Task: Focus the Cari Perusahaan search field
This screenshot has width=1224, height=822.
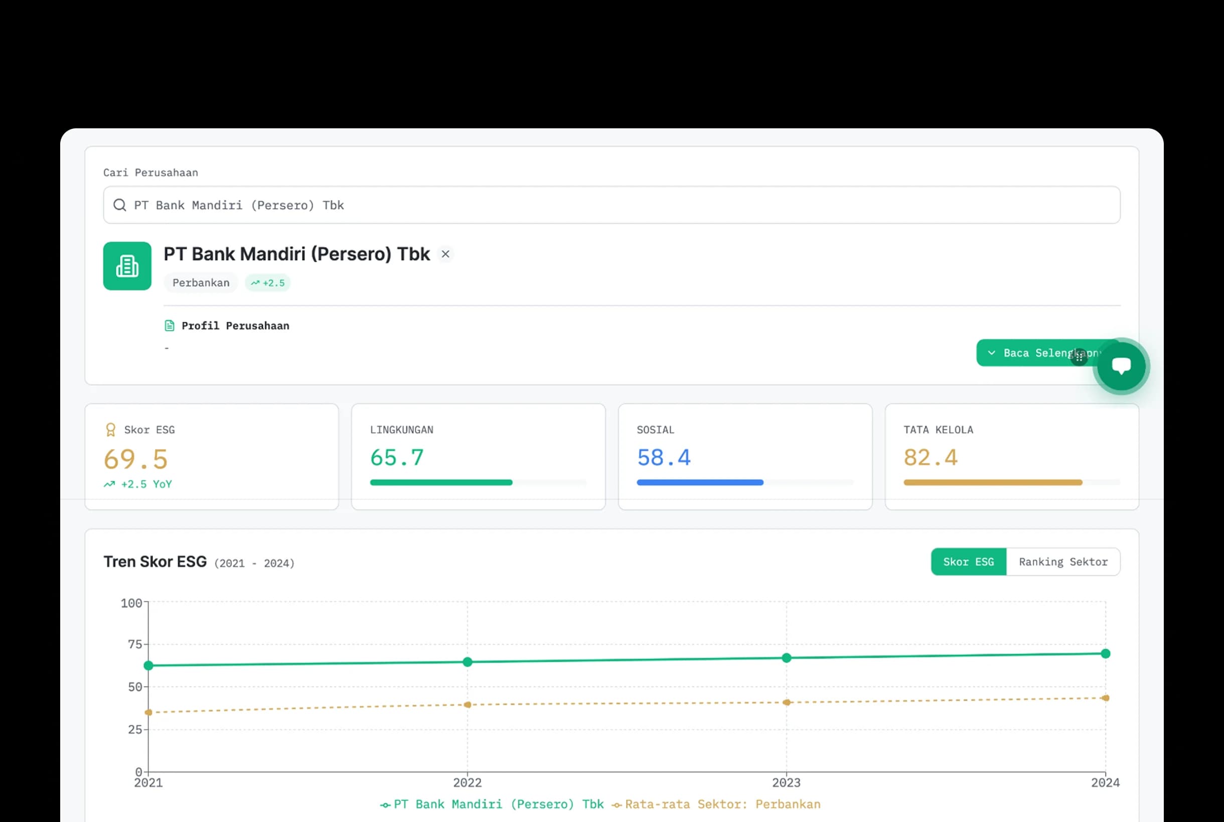Action: tap(611, 205)
